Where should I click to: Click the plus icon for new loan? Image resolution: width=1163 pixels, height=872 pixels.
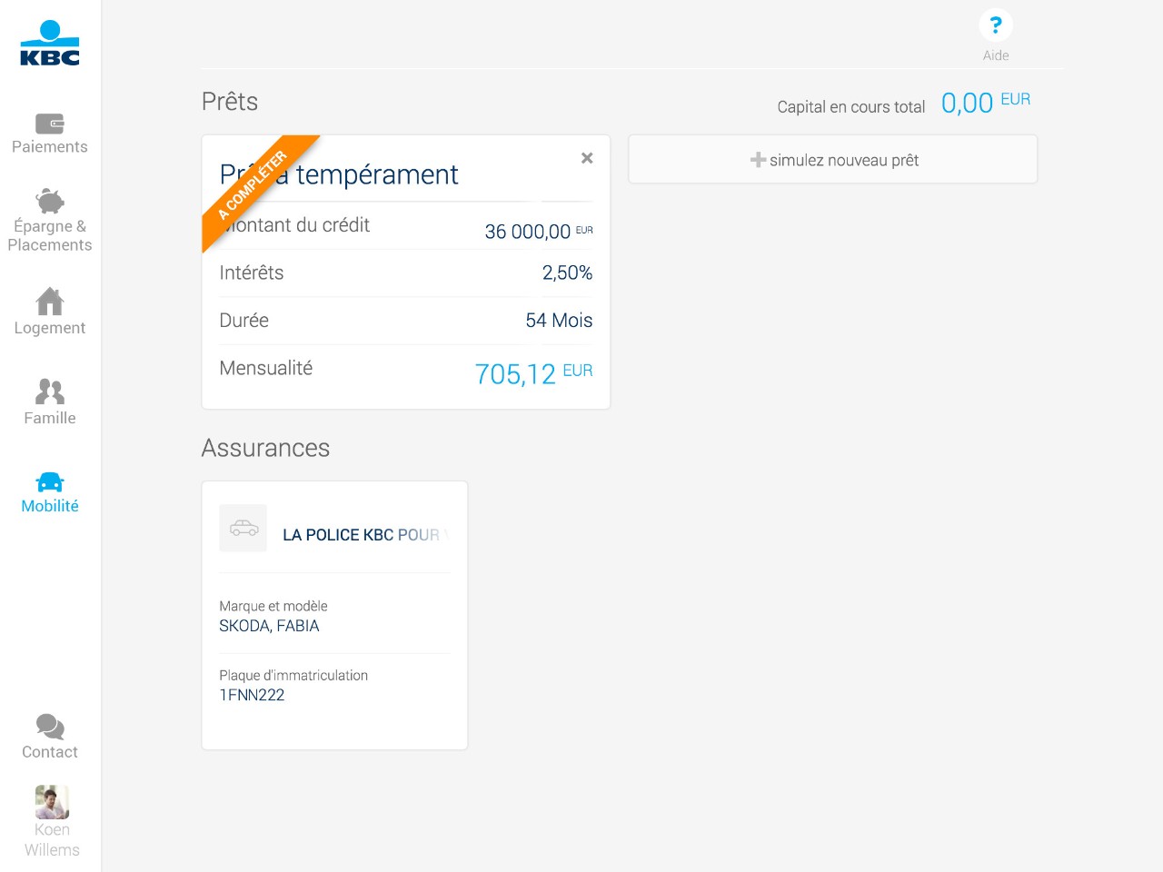(758, 160)
